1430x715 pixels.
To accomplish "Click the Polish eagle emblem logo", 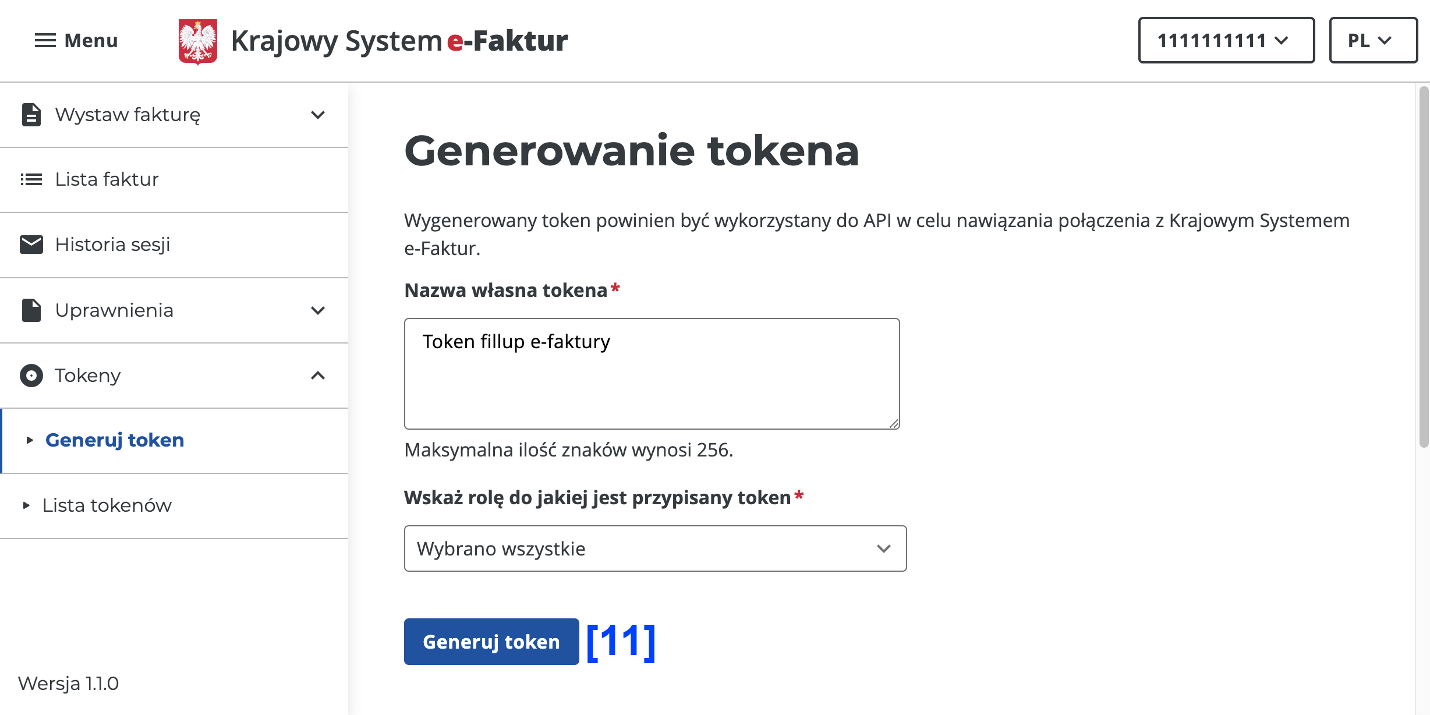I will 198,41.
